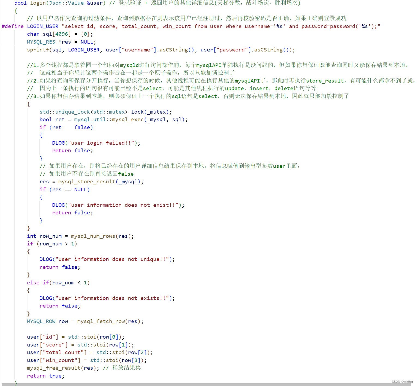Click the comment line starting with '//3.'
The width and height of the screenshot is (417, 386).
tap(188, 96)
